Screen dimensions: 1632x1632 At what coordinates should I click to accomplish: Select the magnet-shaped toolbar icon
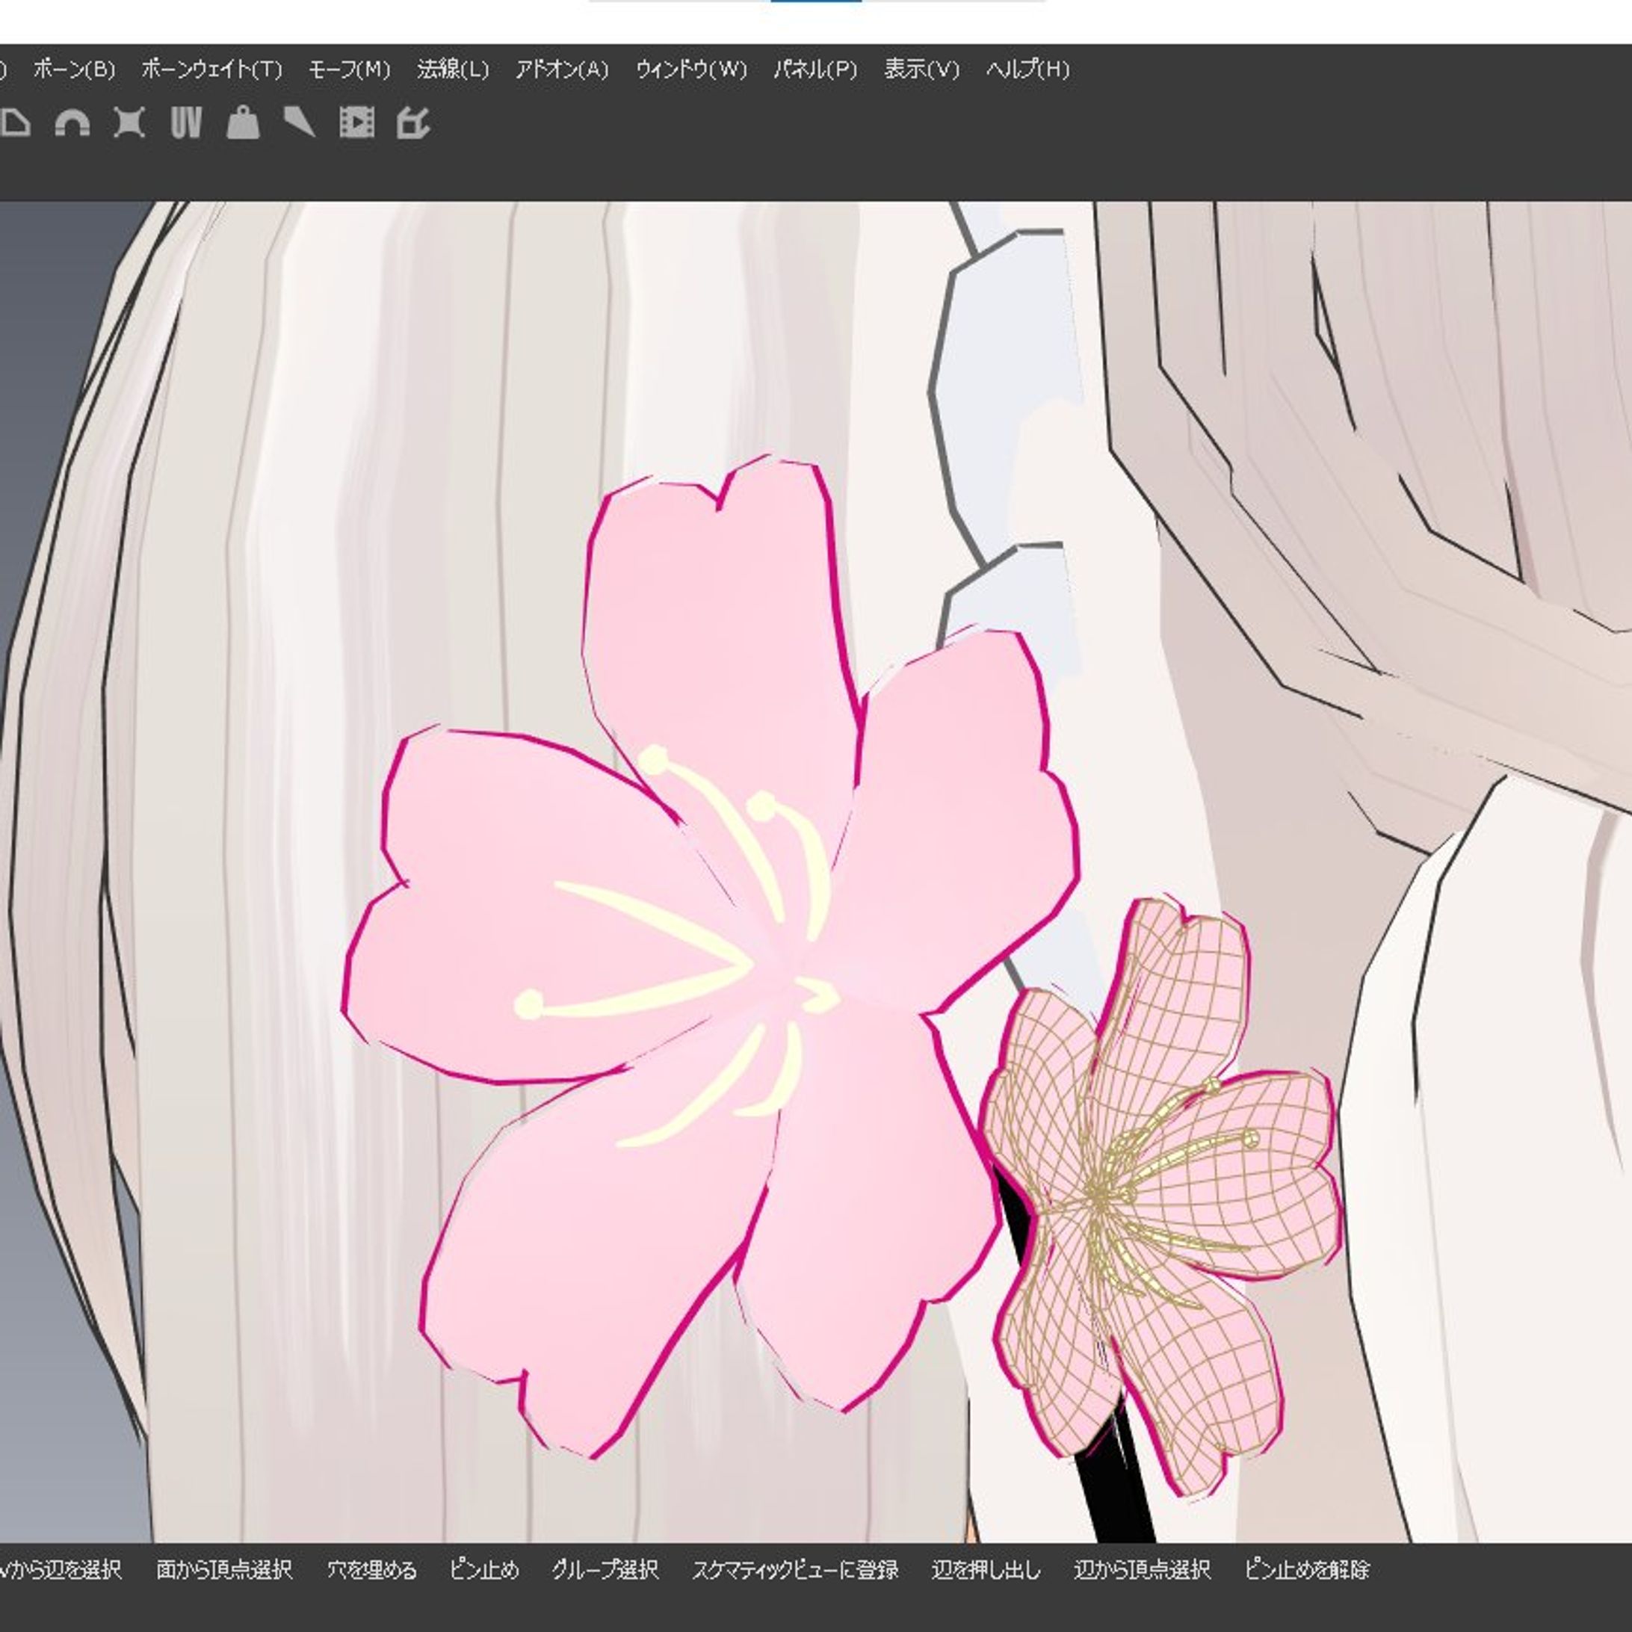click(x=72, y=123)
